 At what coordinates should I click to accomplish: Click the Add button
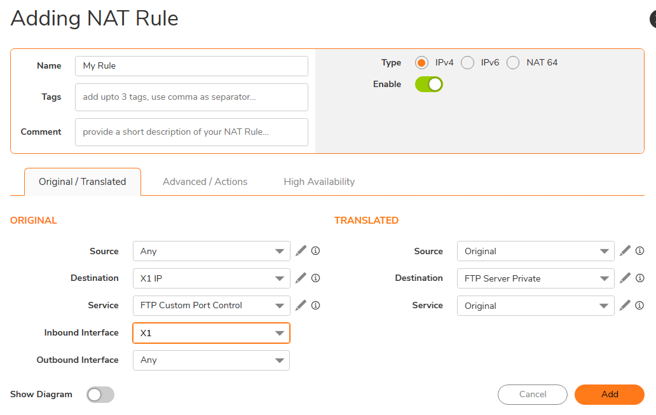click(610, 395)
